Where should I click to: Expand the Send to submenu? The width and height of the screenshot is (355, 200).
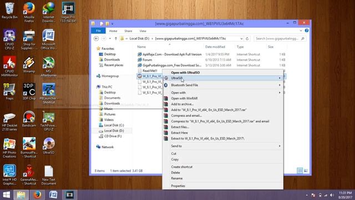(223, 146)
